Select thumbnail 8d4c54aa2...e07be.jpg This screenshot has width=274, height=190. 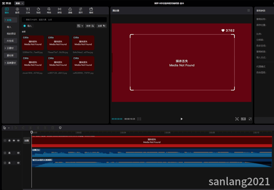click(83, 43)
